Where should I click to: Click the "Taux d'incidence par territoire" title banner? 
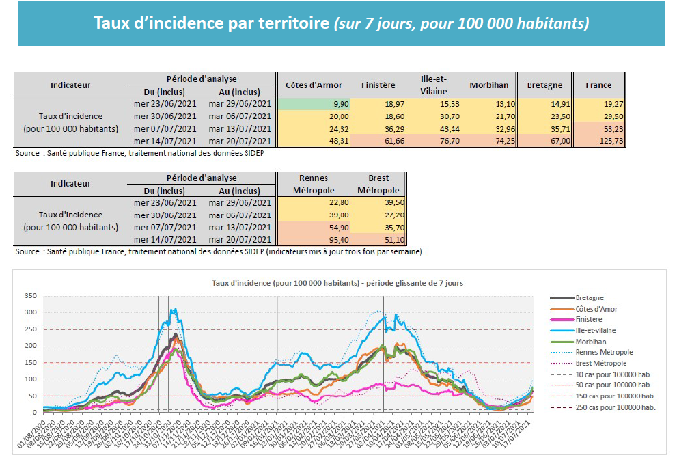[x=341, y=23]
